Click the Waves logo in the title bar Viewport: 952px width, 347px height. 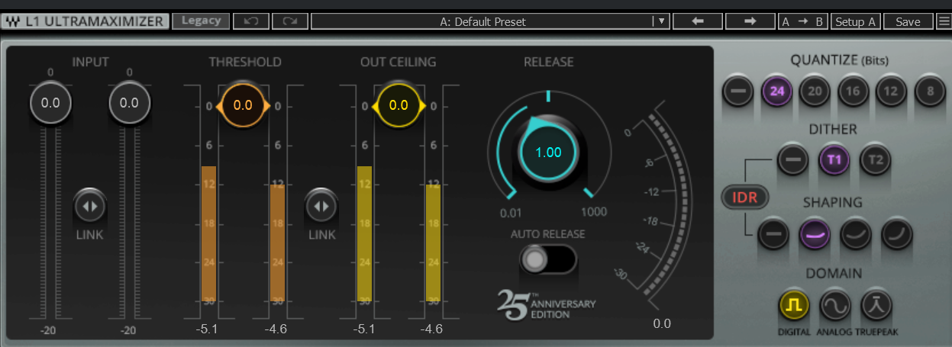(x=13, y=21)
